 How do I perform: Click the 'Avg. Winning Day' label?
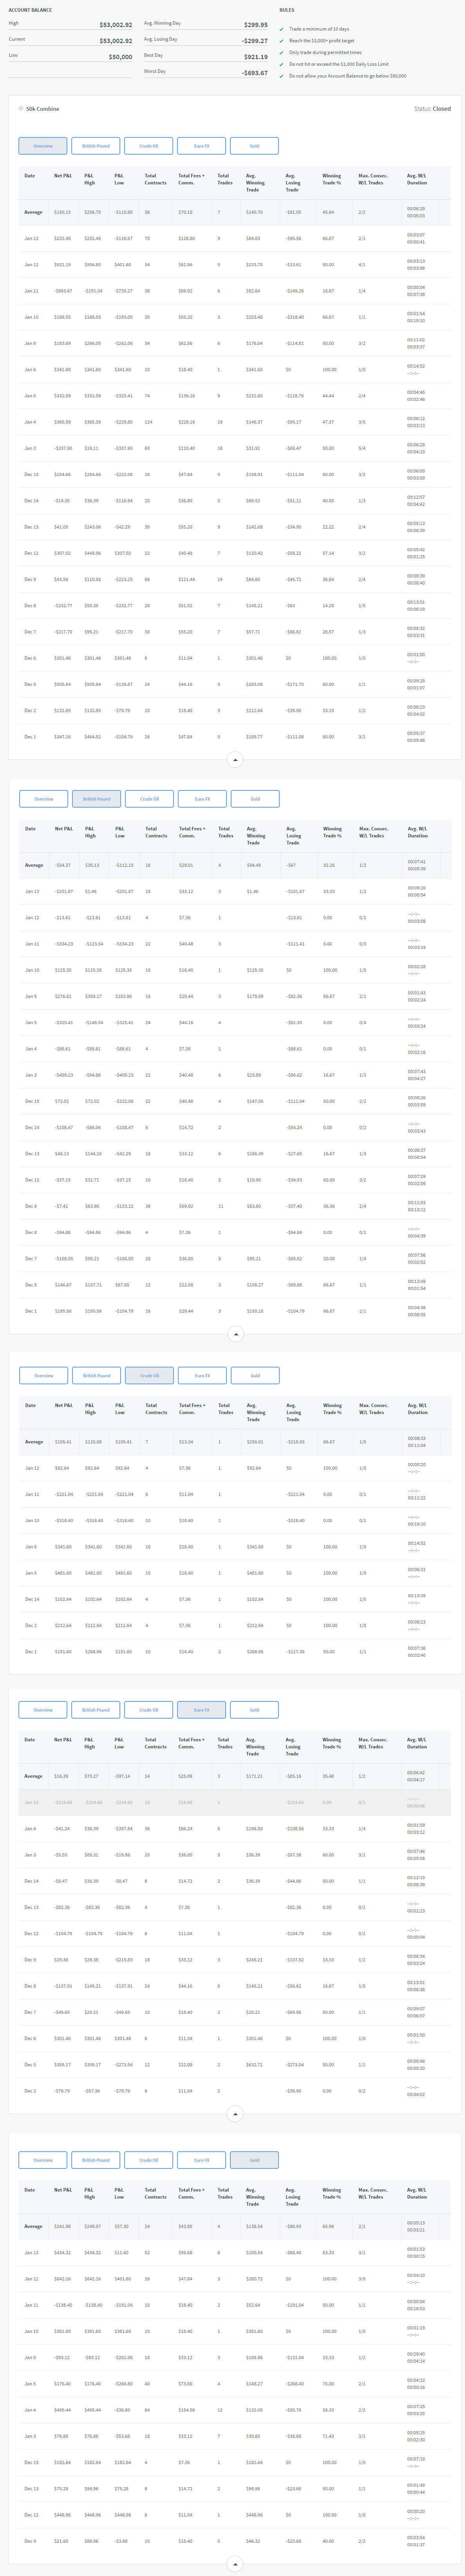click(162, 23)
